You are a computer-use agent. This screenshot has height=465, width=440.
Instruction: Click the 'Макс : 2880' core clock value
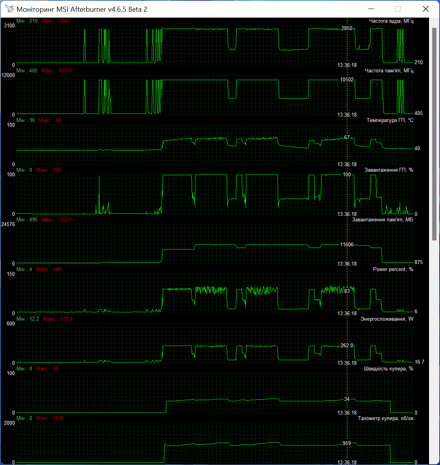click(55, 21)
